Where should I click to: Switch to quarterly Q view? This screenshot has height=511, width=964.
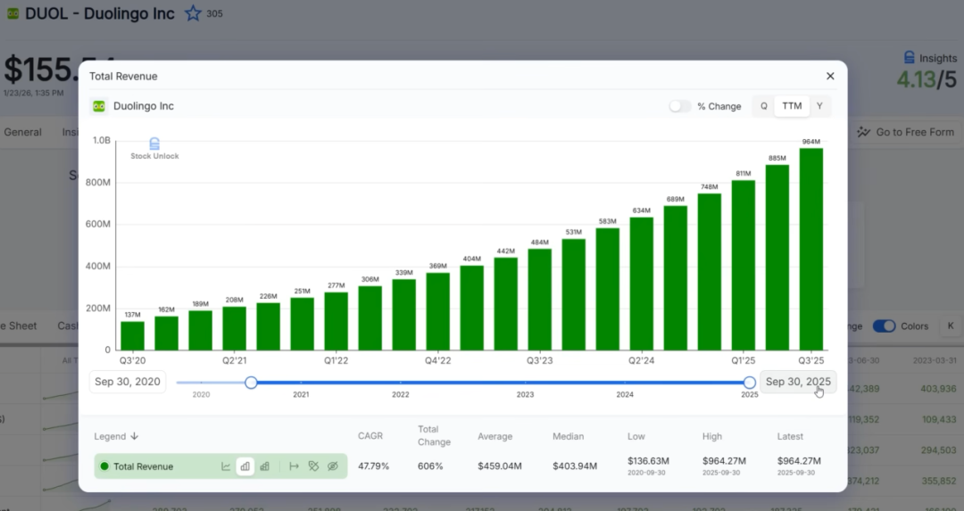[x=763, y=106]
